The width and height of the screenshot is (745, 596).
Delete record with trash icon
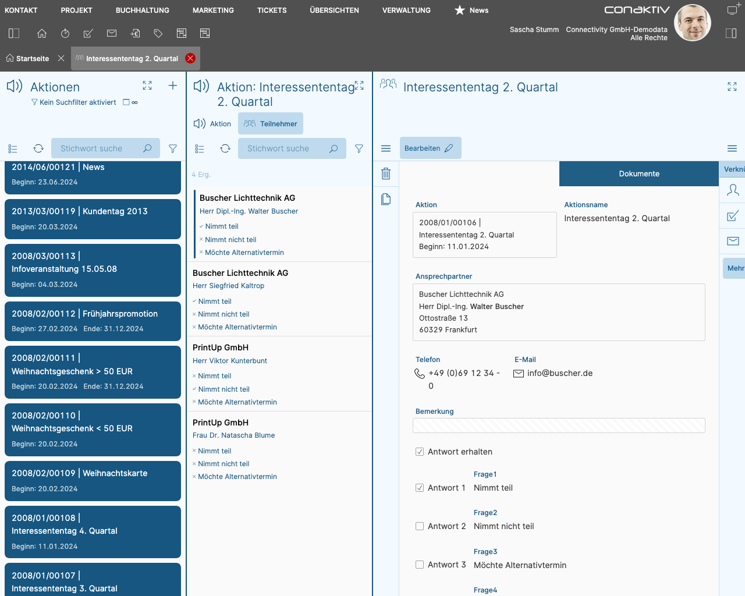pos(386,173)
